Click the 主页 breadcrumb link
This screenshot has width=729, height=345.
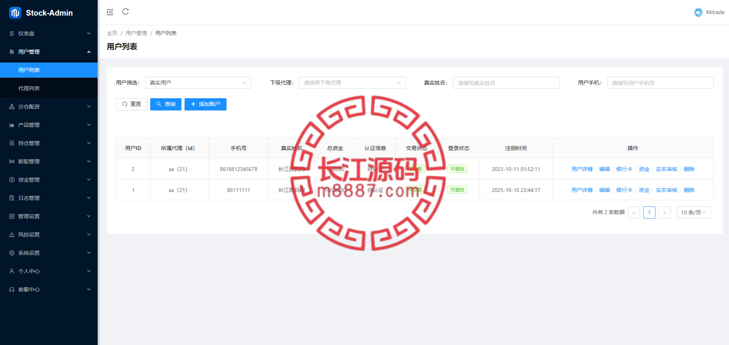click(112, 33)
